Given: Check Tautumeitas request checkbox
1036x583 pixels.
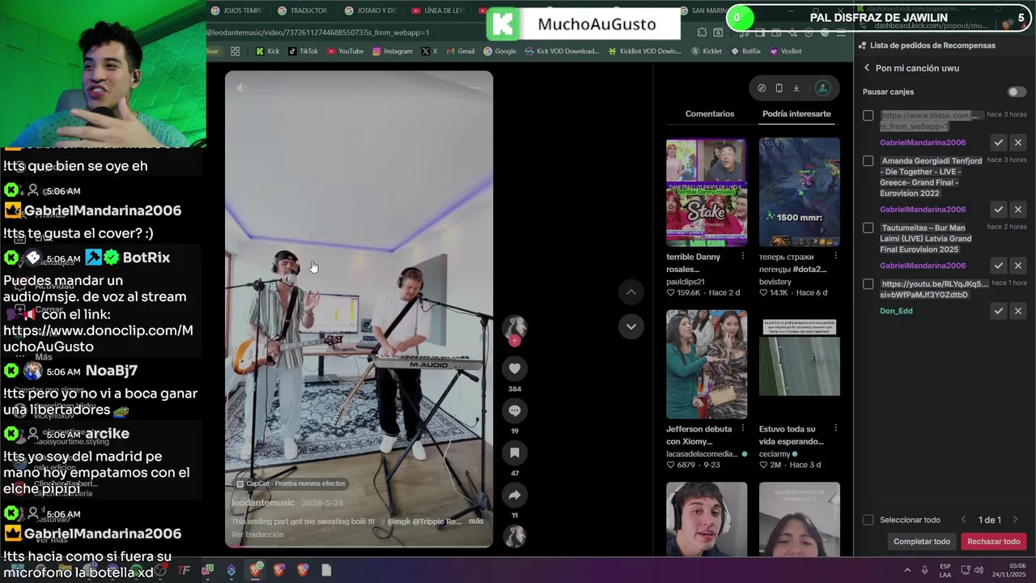Looking at the screenshot, I should (x=868, y=228).
